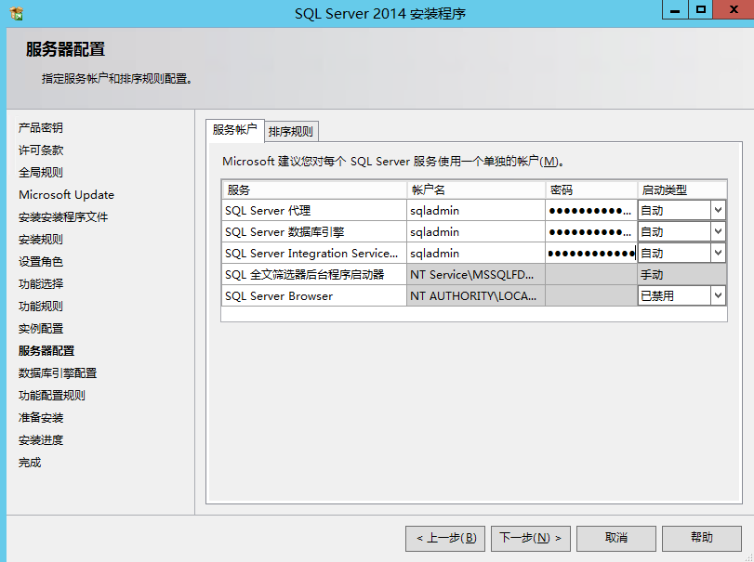754x562 pixels.
Task: Close the SQL Server 2014 setup window
Action: [x=734, y=9]
